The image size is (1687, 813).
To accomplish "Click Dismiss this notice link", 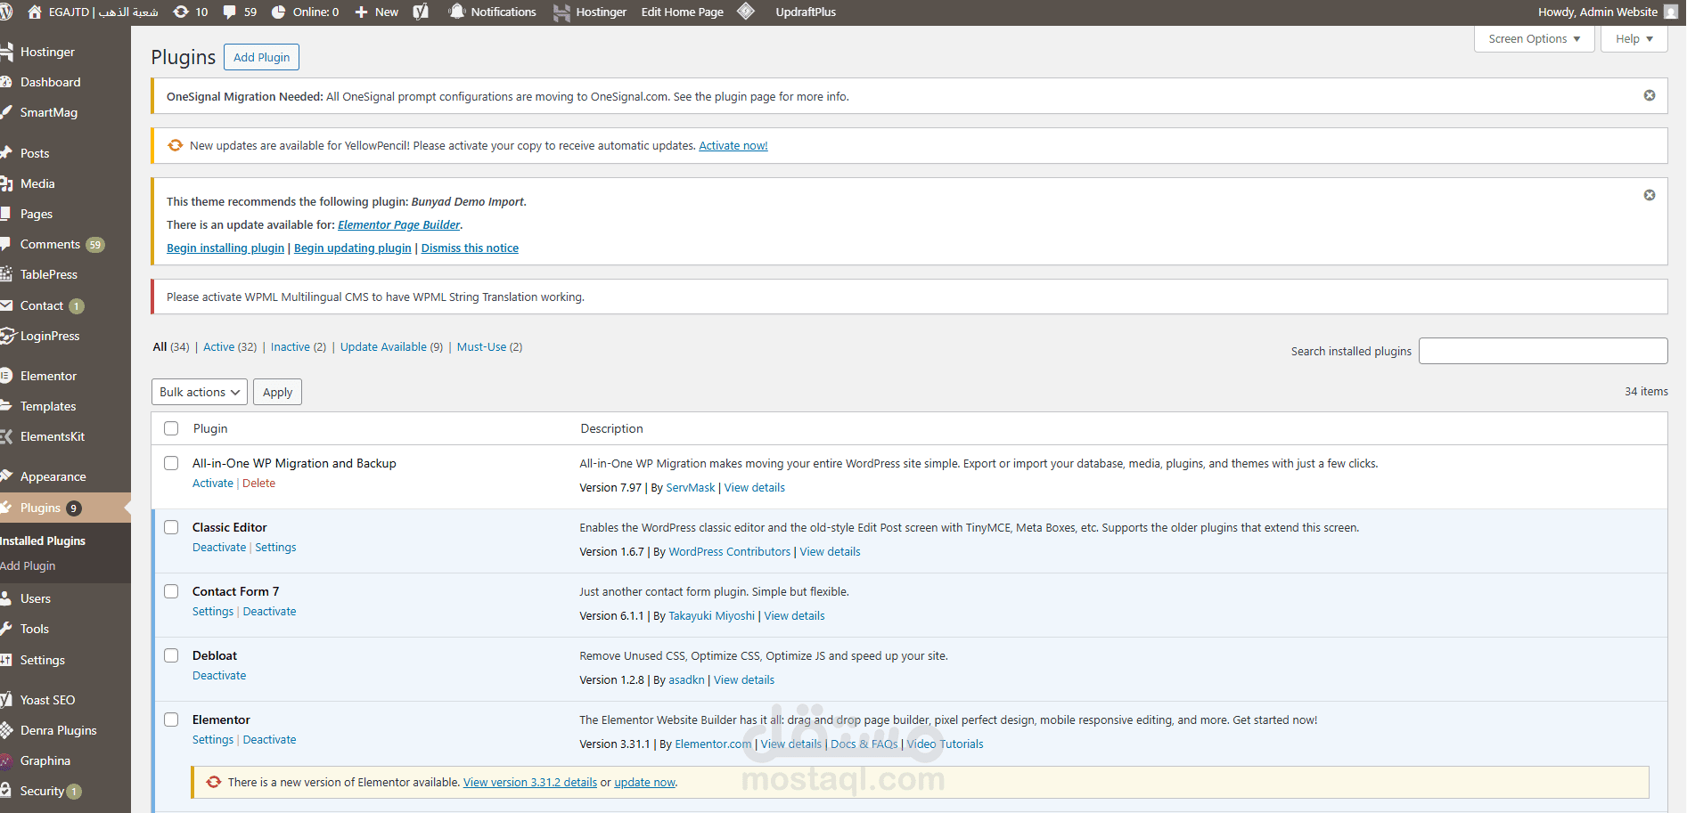I will (470, 248).
